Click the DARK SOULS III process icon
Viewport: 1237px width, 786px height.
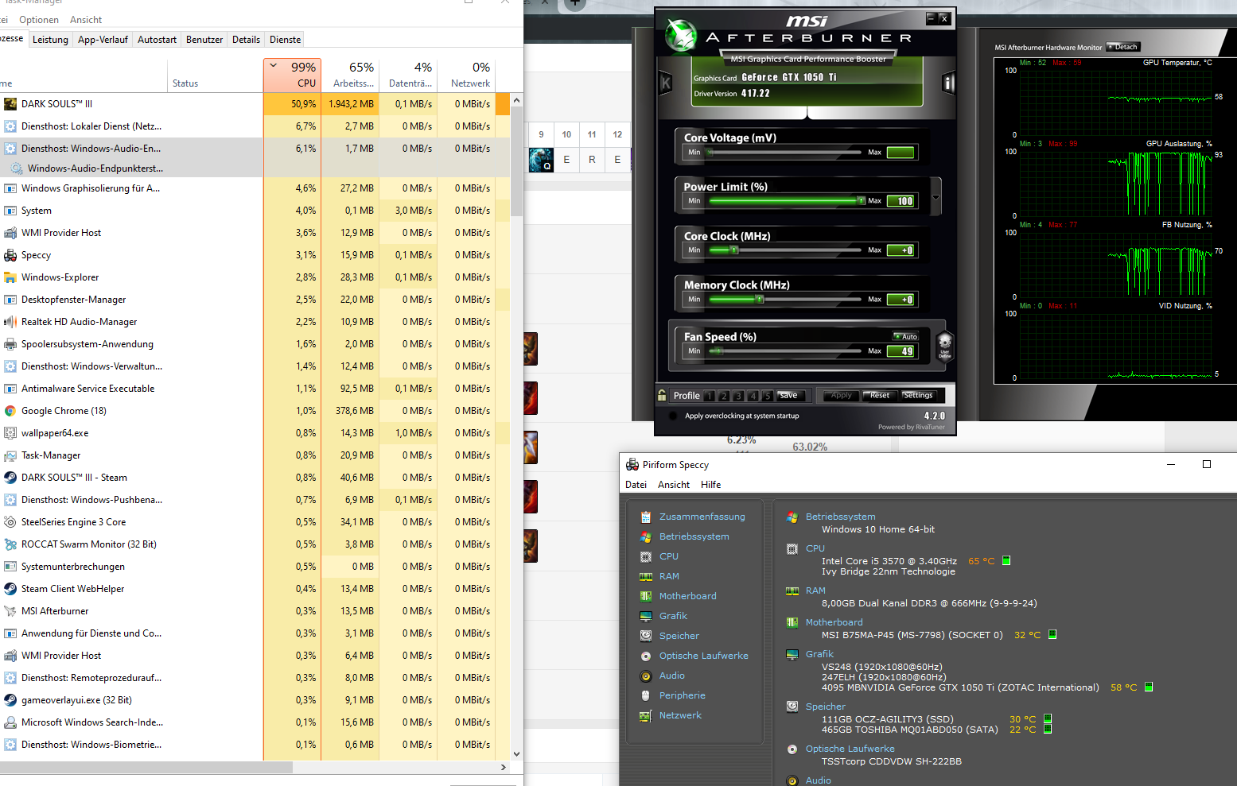tap(10, 104)
